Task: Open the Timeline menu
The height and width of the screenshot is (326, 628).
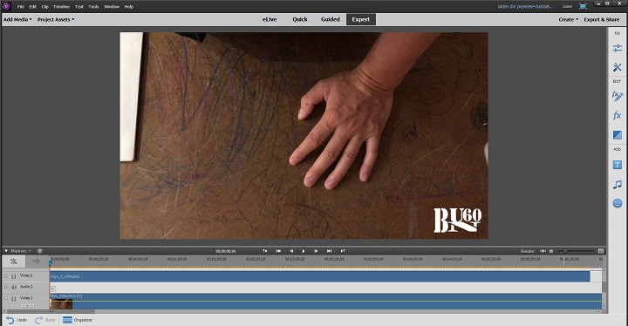Action: (x=62, y=7)
